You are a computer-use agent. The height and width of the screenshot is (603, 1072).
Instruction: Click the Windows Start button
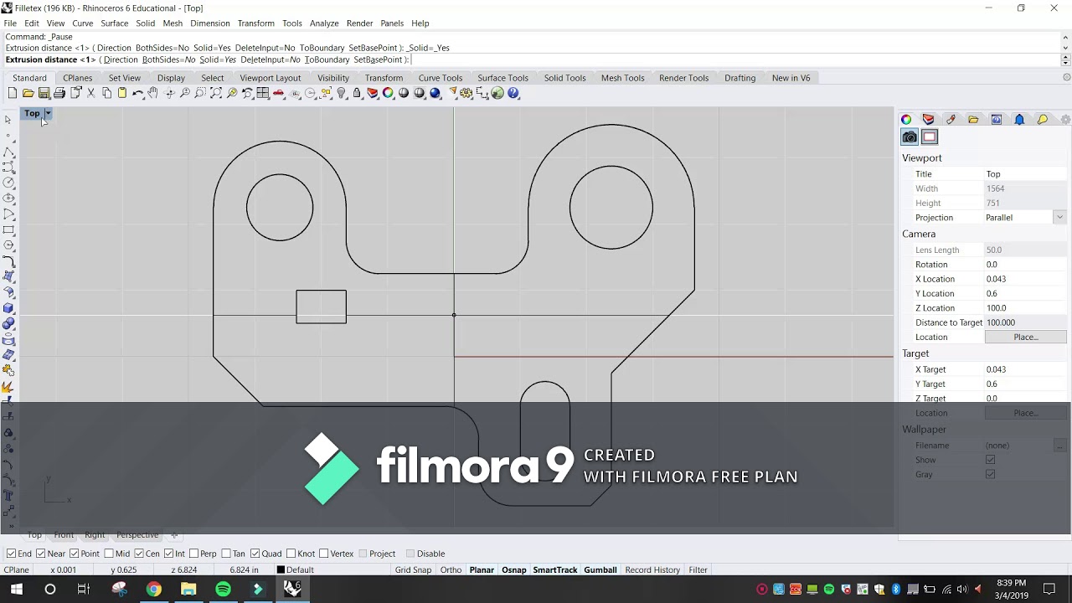17,590
